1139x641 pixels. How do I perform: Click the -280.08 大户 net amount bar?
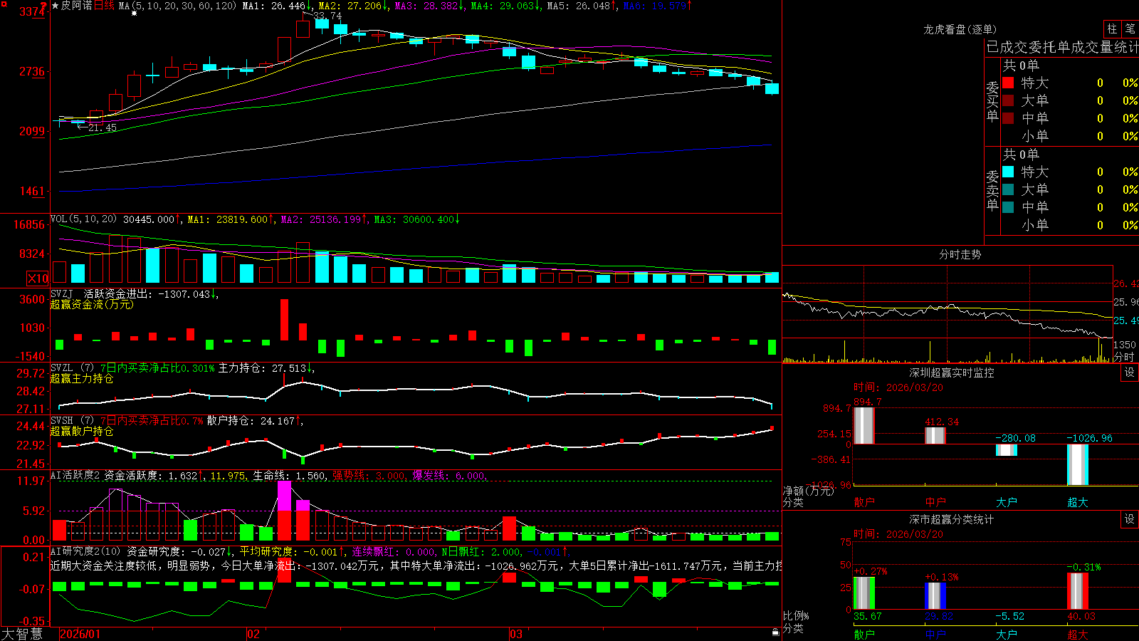[1007, 450]
